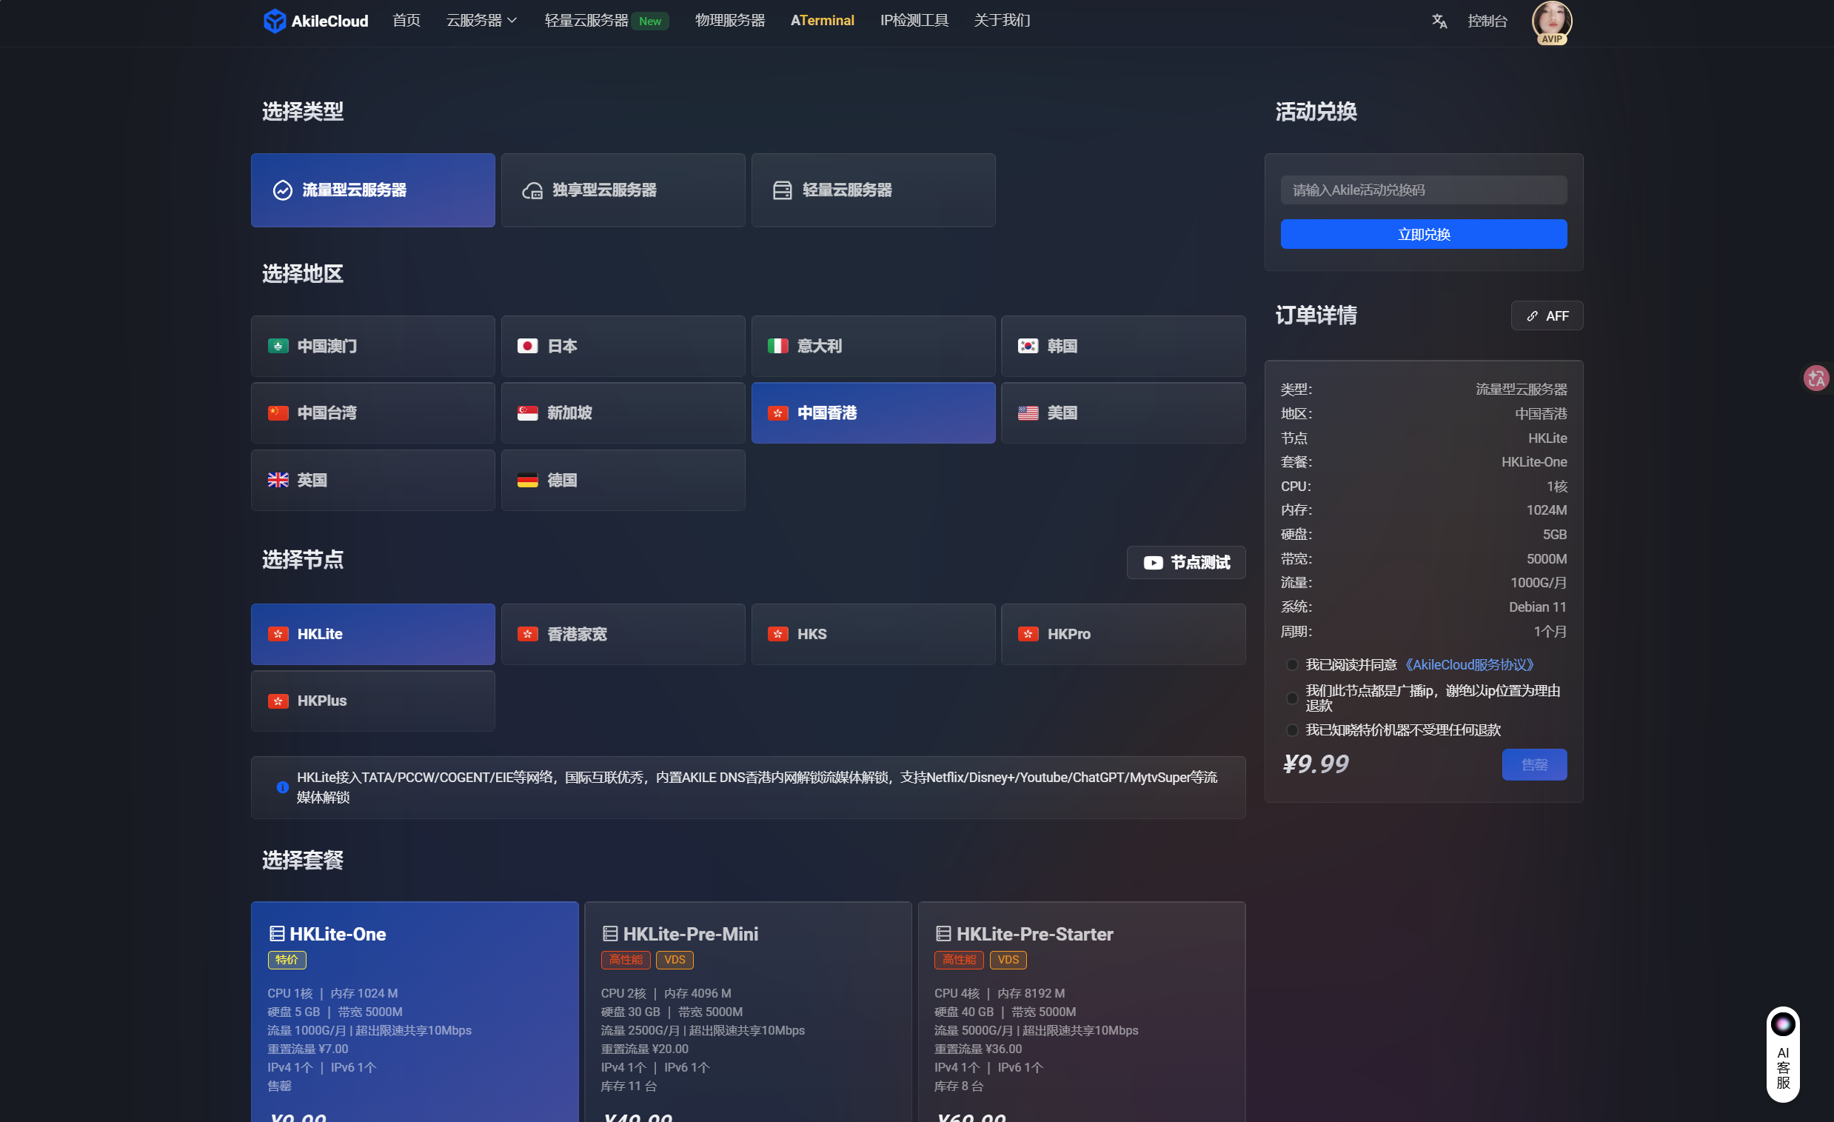This screenshot has width=1834, height=1122.
Task: Select the HKLite-Pre-Starter plan card
Action: pyautogui.click(x=1081, y=1005)
